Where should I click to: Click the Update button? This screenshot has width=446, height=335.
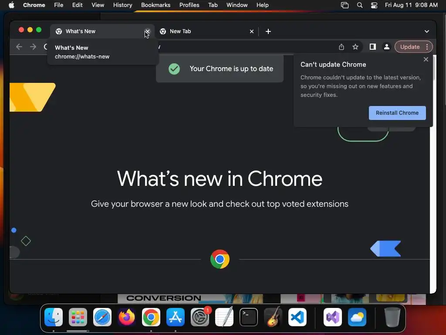(x=409, y=47)
